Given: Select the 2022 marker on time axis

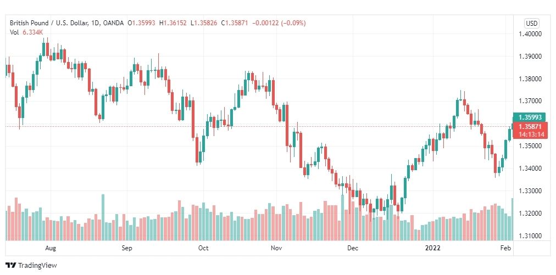Looking at the screenshot, I should click(x=432, y=248).
